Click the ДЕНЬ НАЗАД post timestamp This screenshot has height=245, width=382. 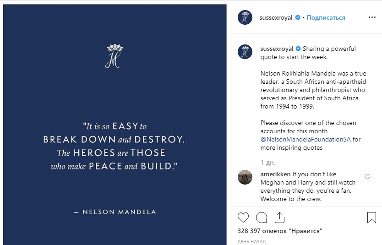click(251, 241)
